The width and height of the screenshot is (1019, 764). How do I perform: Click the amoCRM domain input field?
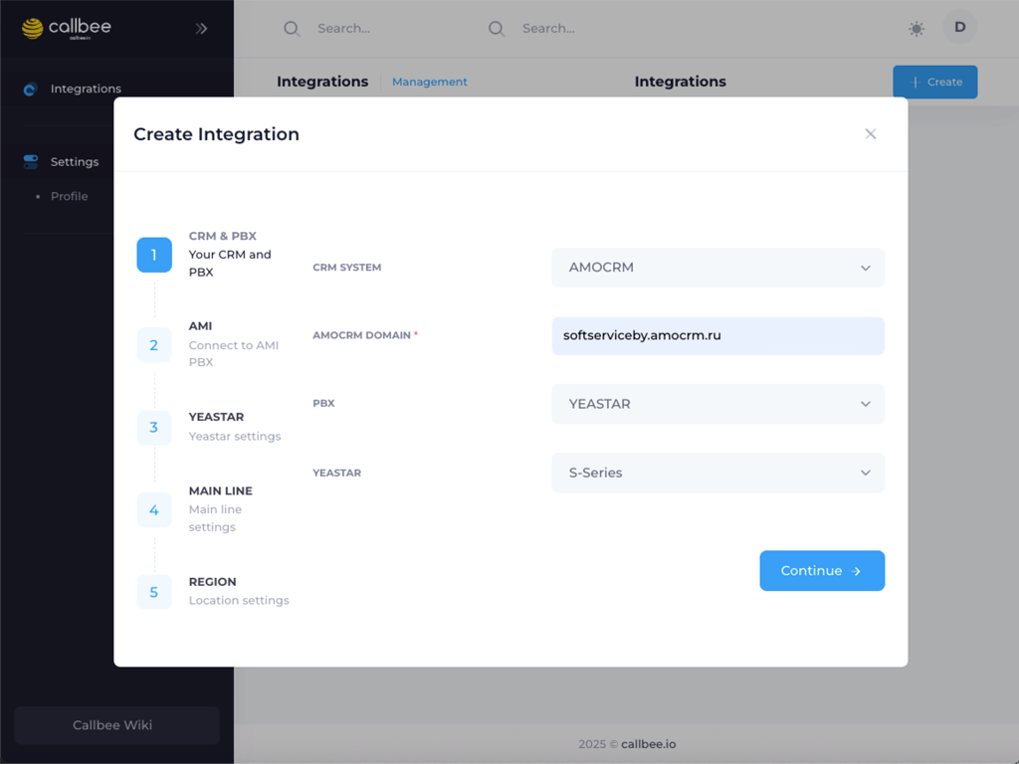[717, 336]
